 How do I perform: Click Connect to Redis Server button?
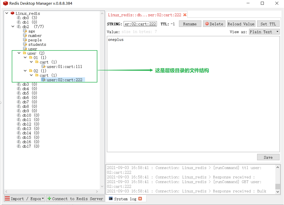[x=75, y=199]
